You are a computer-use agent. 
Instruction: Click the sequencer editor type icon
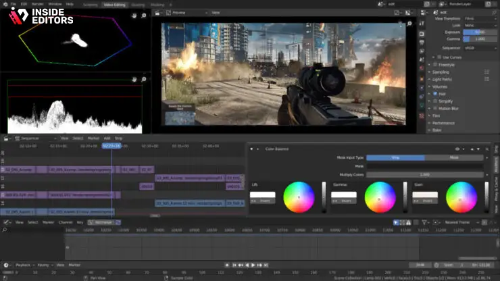click(6, 138)
